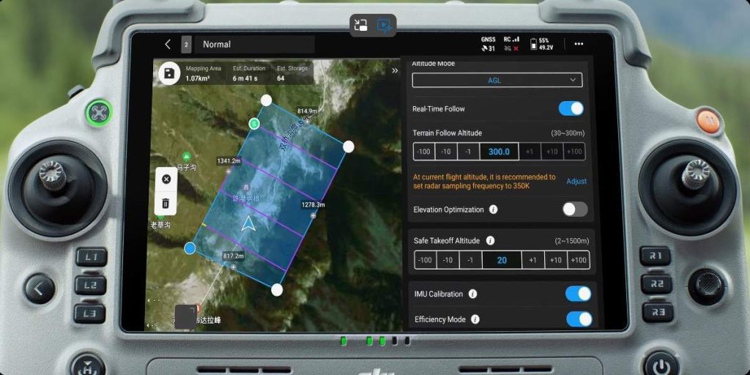Click the X icon on the map toolbar
Viewport: 750px width, 375px height.
(166, 179)
